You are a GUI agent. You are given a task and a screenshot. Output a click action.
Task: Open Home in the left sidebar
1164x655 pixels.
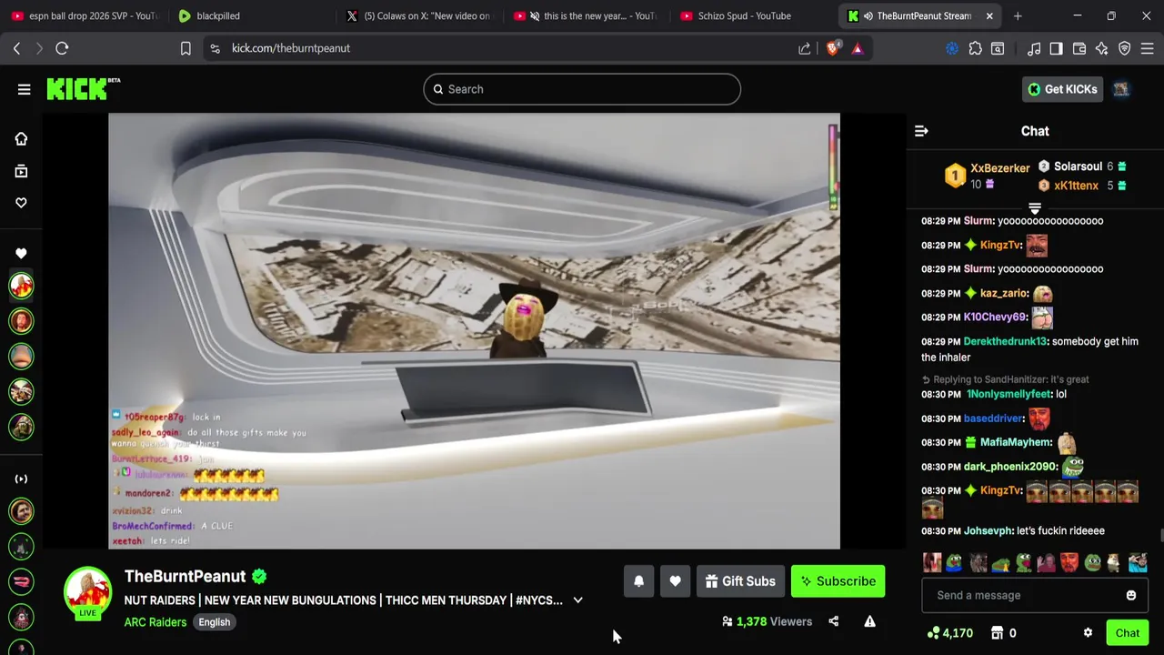(21, 139)
